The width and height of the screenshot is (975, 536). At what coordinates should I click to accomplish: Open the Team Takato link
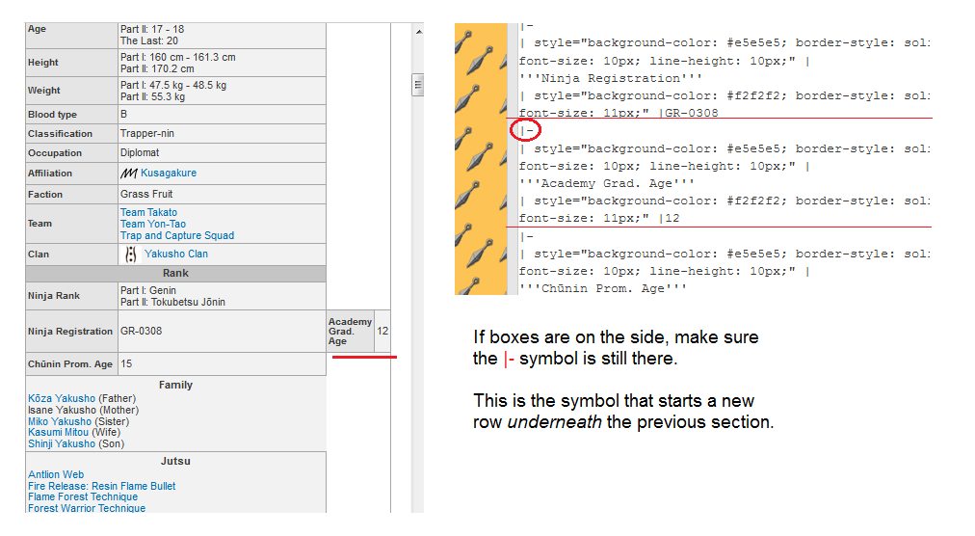[x=148, y=212]
